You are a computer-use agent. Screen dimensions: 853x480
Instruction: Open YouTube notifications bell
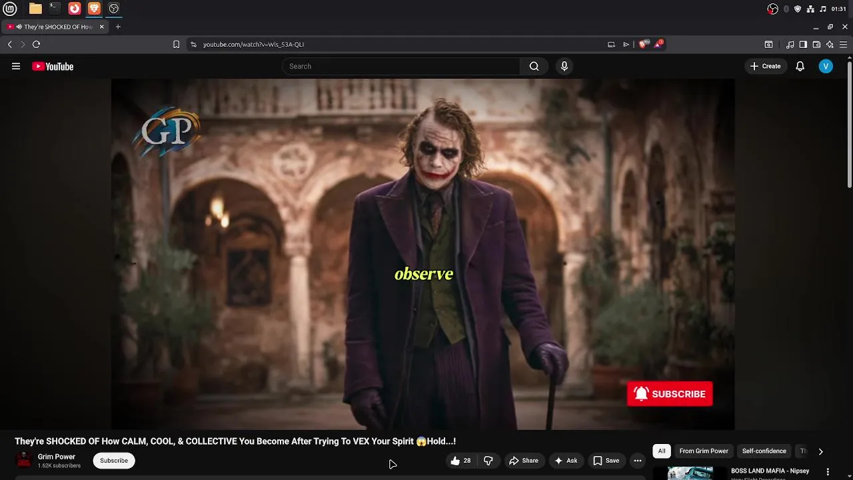pos(800,66)
